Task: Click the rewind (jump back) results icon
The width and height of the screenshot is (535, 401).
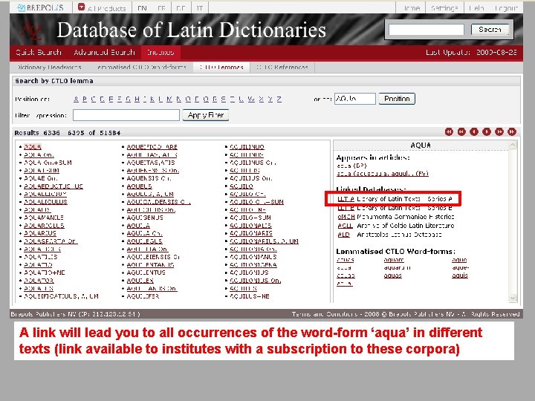Action: pos(461,132)
